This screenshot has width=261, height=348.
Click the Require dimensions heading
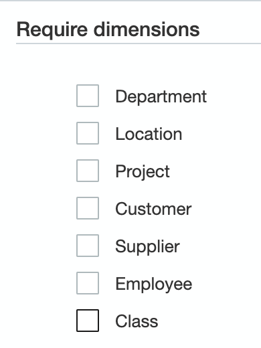(108, 29)
